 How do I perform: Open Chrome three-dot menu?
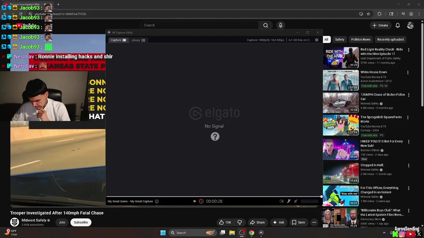coord(419,14)
